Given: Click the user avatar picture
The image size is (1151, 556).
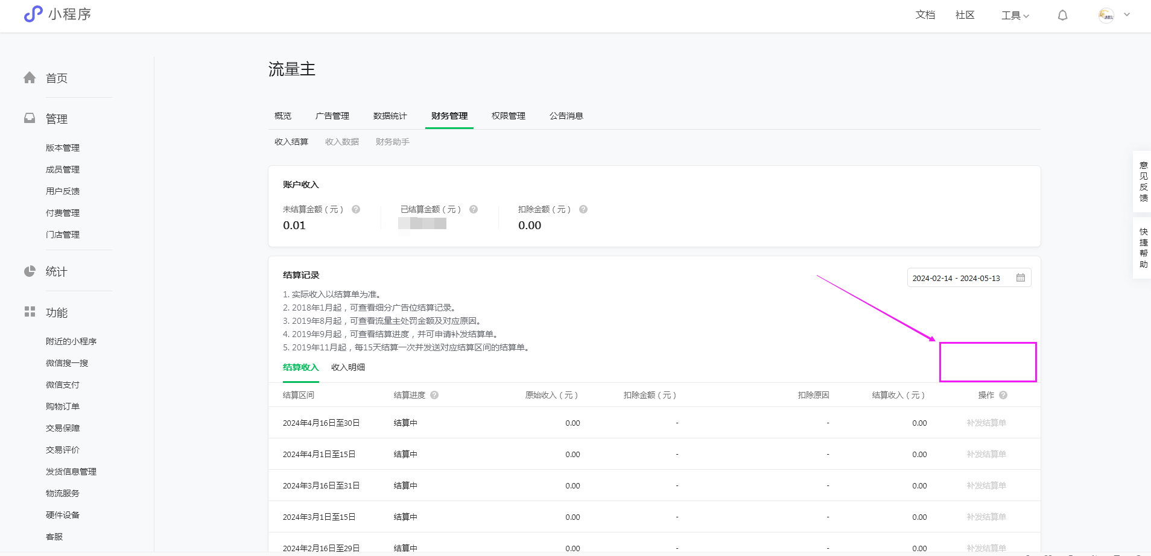Looking at the screenshot, I should pyautogui.click(x=1106, y=15).
